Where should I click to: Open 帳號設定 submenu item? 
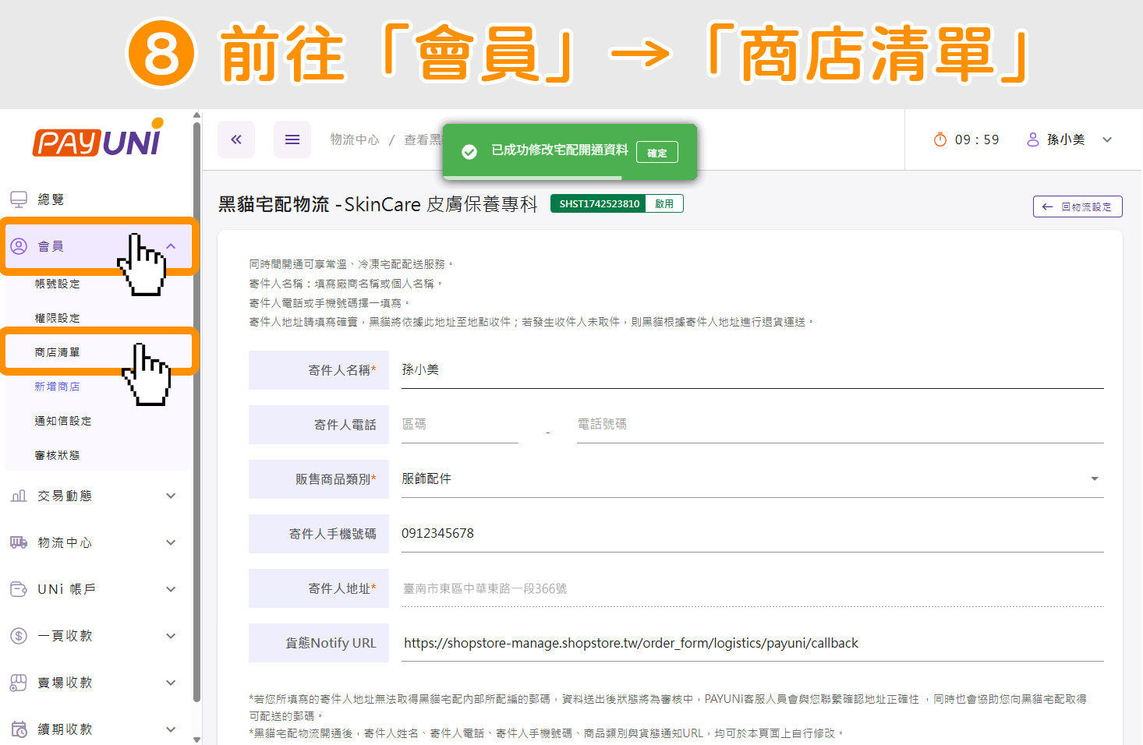pyautogui.click(x=58, y=284)
